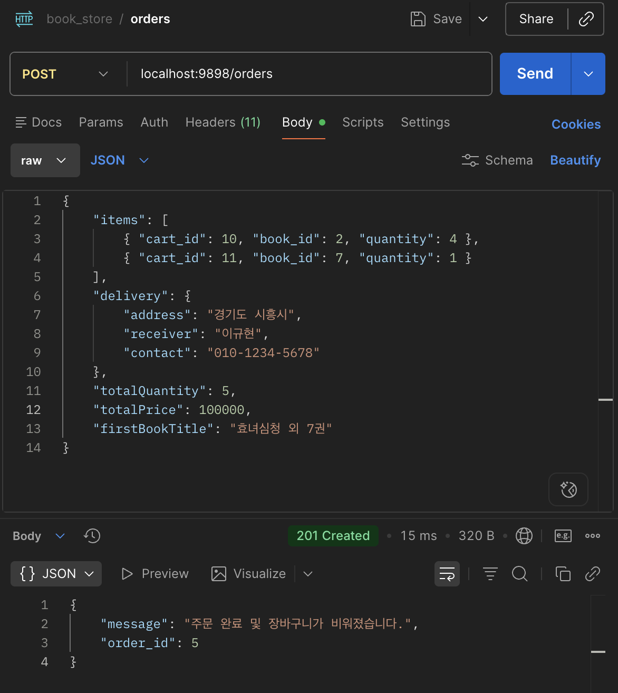This screenshot has width=618, height=693.
Task: Copy response body to clipboard
Action: [563, 574]
